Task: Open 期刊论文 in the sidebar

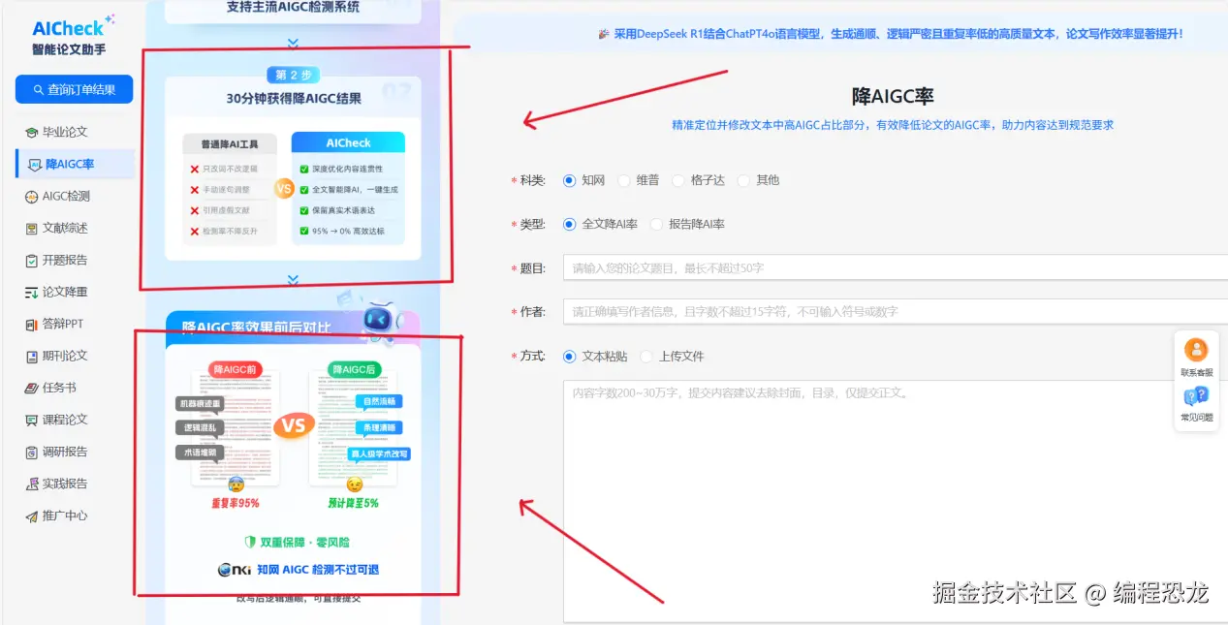Action: 64,356
